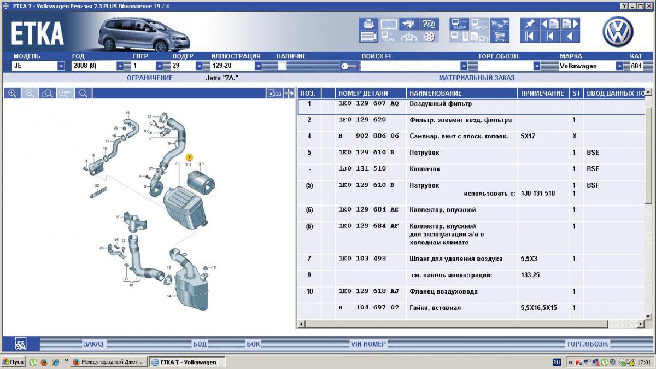Click the ПОИСК FI input field
The width and height of the screenshot is (656, 369).
pyautogui.click(x=410, y=66)
